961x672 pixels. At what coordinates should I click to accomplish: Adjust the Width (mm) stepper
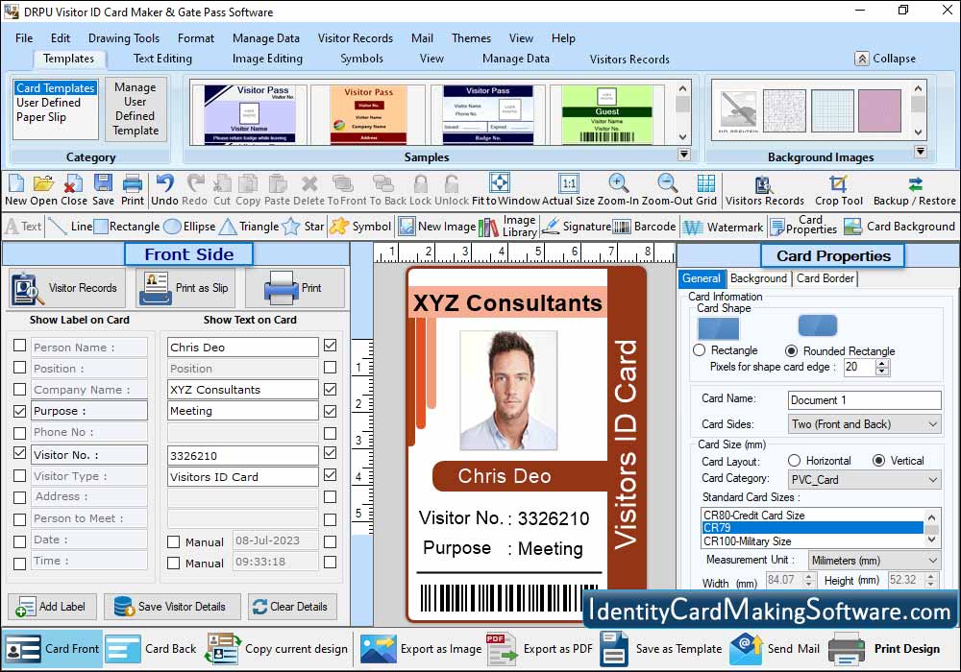[x=809, y=580]
